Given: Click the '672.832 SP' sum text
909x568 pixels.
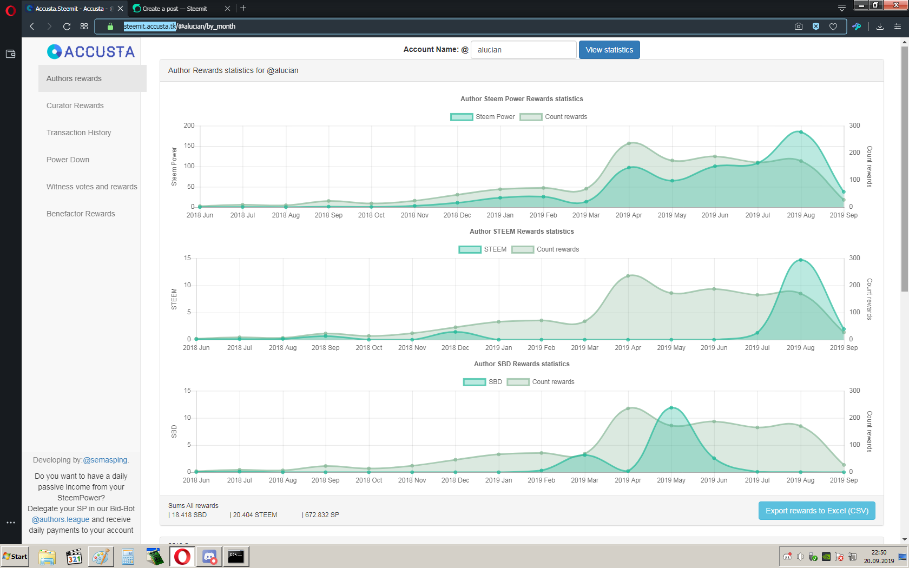Looking at the screenshot, I should [322, 515].
